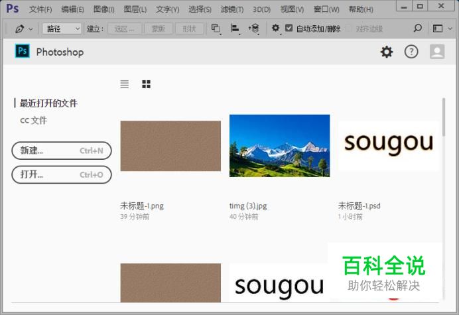Open the options bar gear settings
This screenshot has width=459, height=315.
click(276, 28)
